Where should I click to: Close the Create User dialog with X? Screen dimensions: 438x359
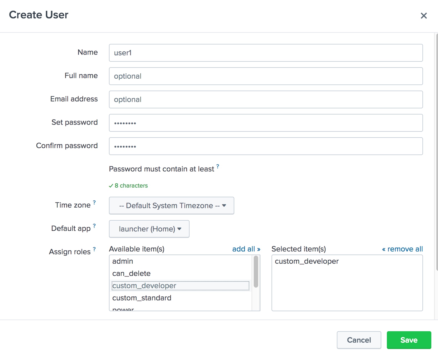(424, 16)
